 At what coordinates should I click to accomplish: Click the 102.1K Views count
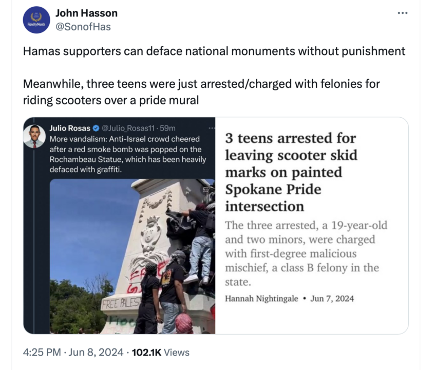pos(161,352)
